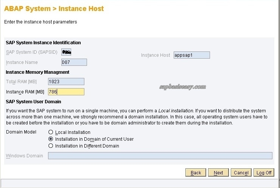Click the Log Off button
This screenshot has height=188, width=280.
click(264, 172)
